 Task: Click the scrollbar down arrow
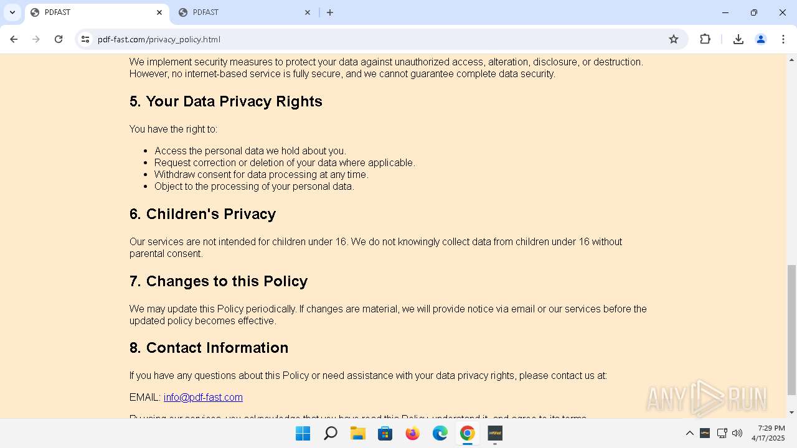tap(791, 413)
